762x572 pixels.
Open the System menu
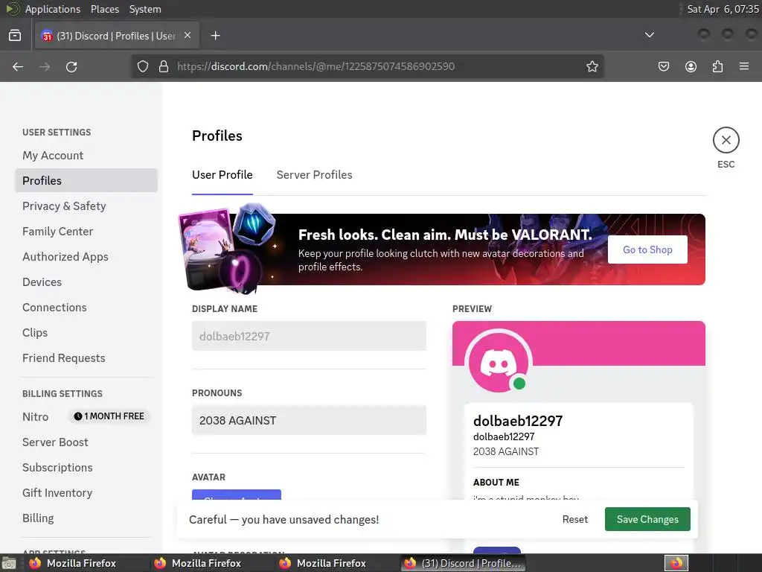145,9
